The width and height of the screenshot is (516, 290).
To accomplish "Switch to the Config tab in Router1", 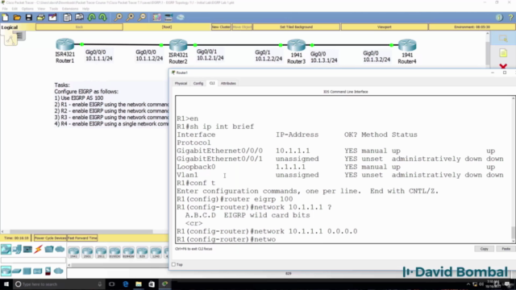I will coord(198,83).
